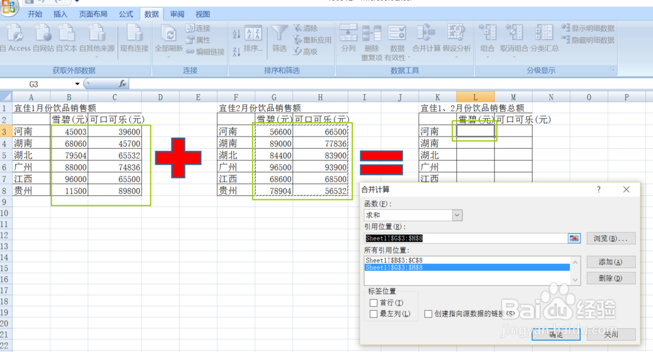The width and height of the screenshot is (653, 352).
Task: Enable the 首行(T) checkbox
Action: pyautogui.click(x=374, y=303)
